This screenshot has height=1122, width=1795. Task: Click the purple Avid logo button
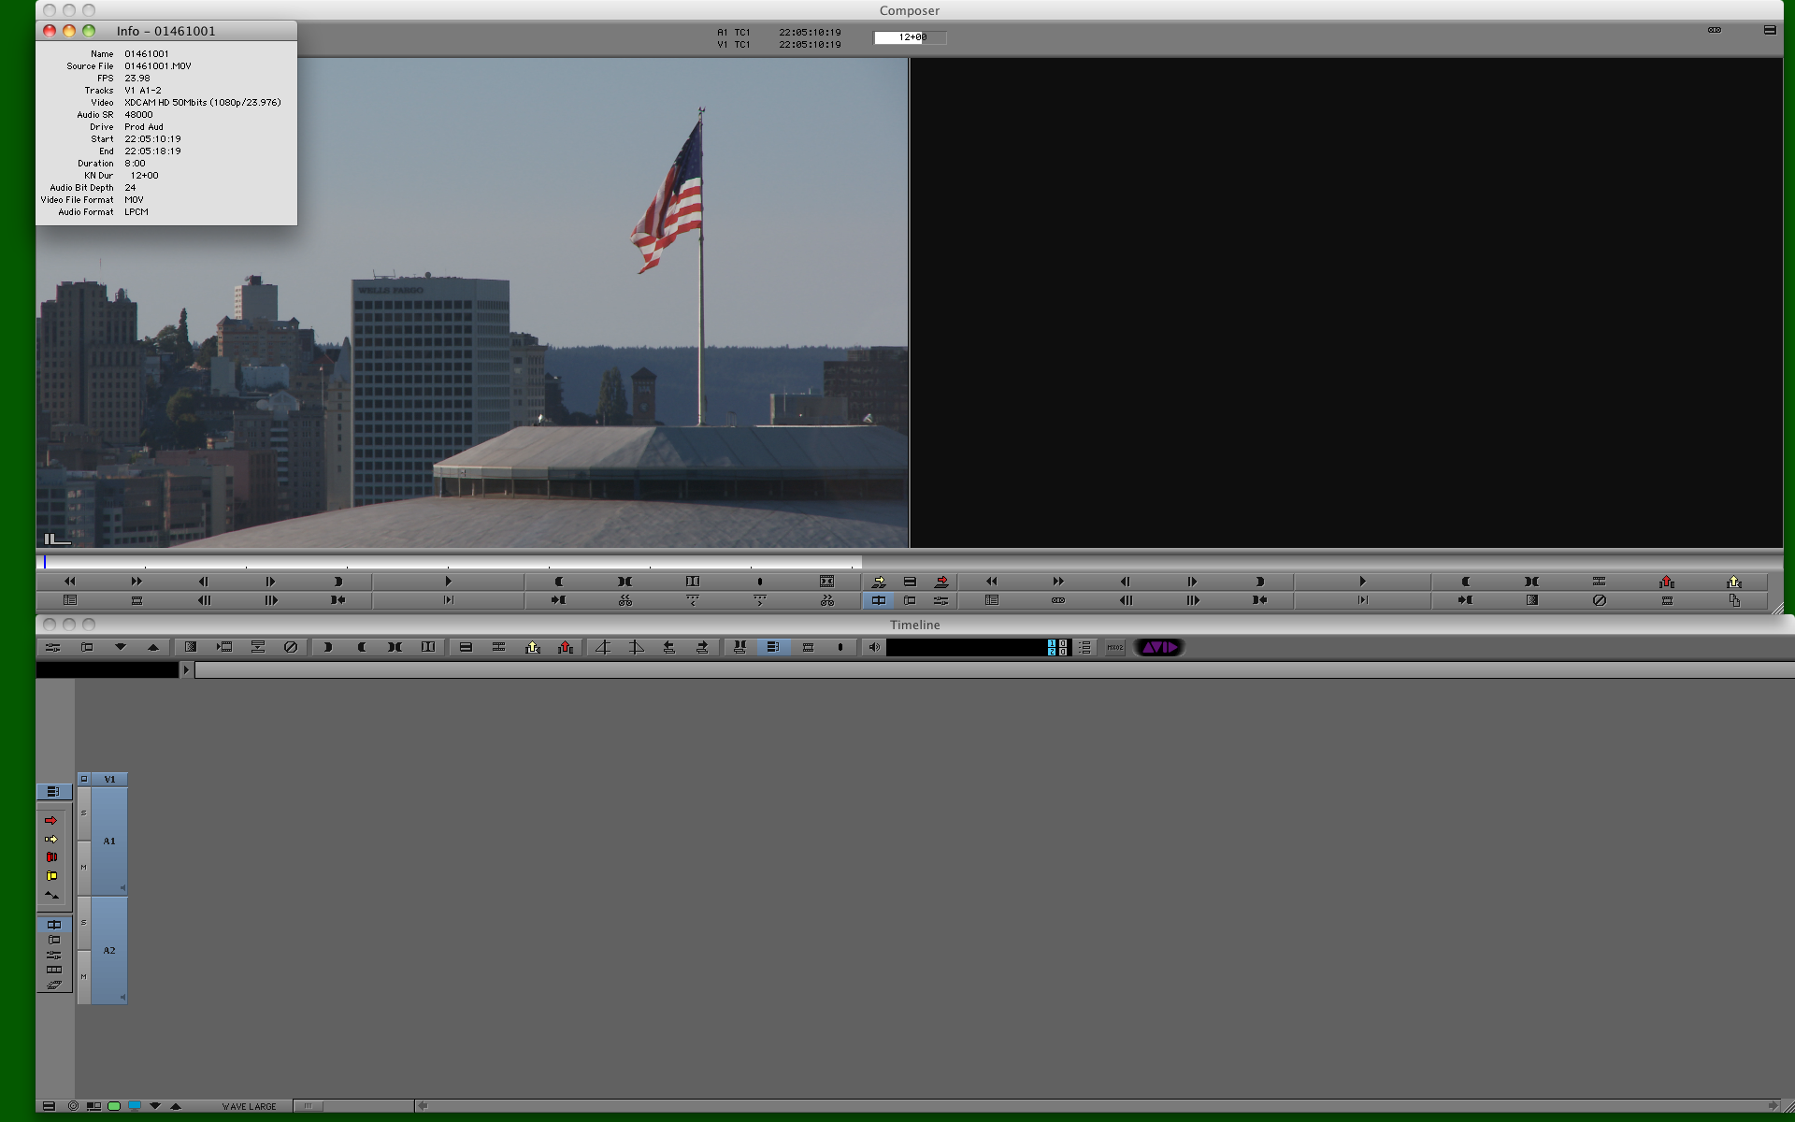tap(1159, 647)
